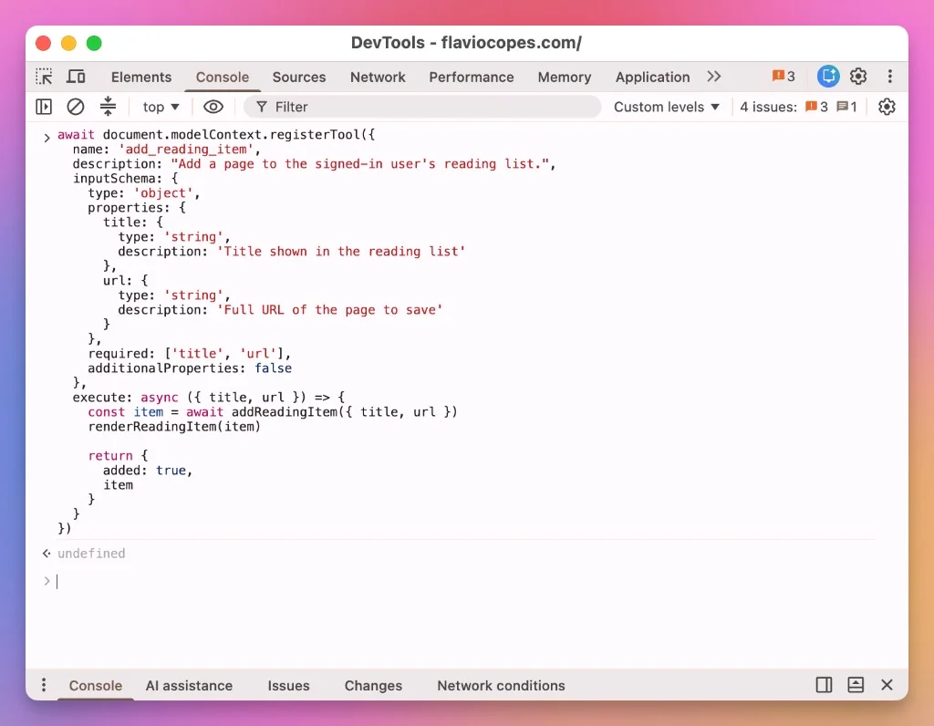The width and height of the screenshot is (934, 726).
Task: Click the required: ['title', 'url'] line
Action: pos(189,354)
